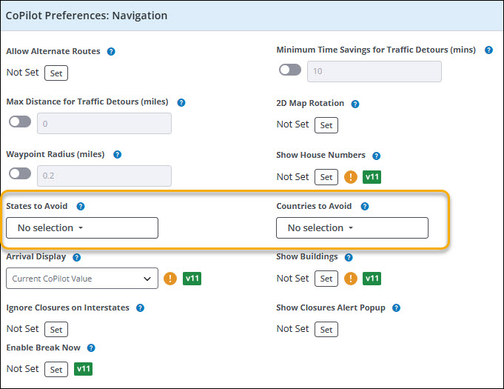Screen dimensions: 504x389
Task: Open help for Waypoint Radius
Action: (118, 154)
